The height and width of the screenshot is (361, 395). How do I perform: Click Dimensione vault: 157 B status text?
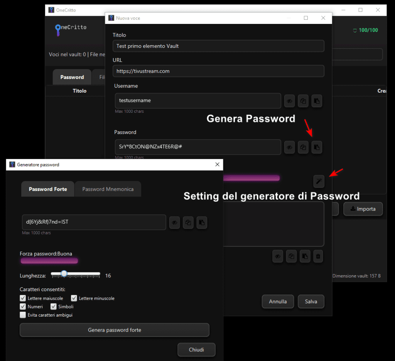pos(356,276)
